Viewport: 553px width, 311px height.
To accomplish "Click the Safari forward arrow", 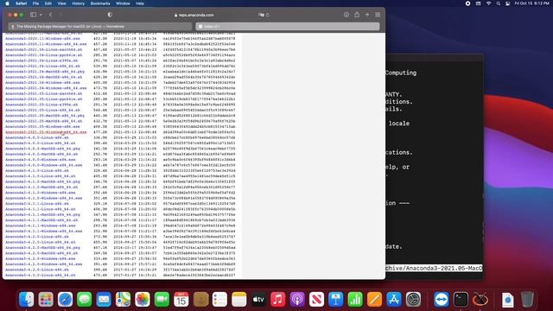I will (x=60, y=15).
